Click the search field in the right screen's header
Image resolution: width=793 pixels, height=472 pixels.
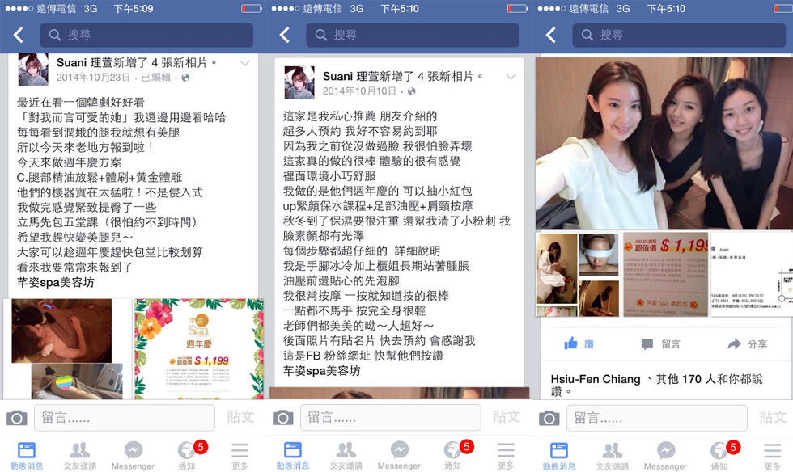pyautogui.click(x=679, y=35)
